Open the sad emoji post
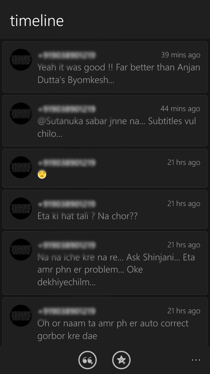Screen dimensions: 210x374 coord(105,168)
